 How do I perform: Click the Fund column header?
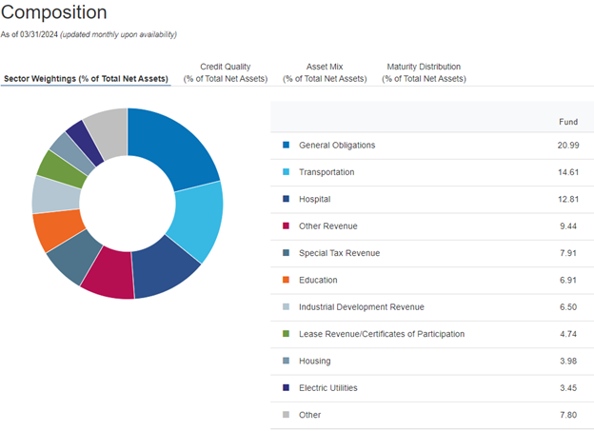point(567,122)
